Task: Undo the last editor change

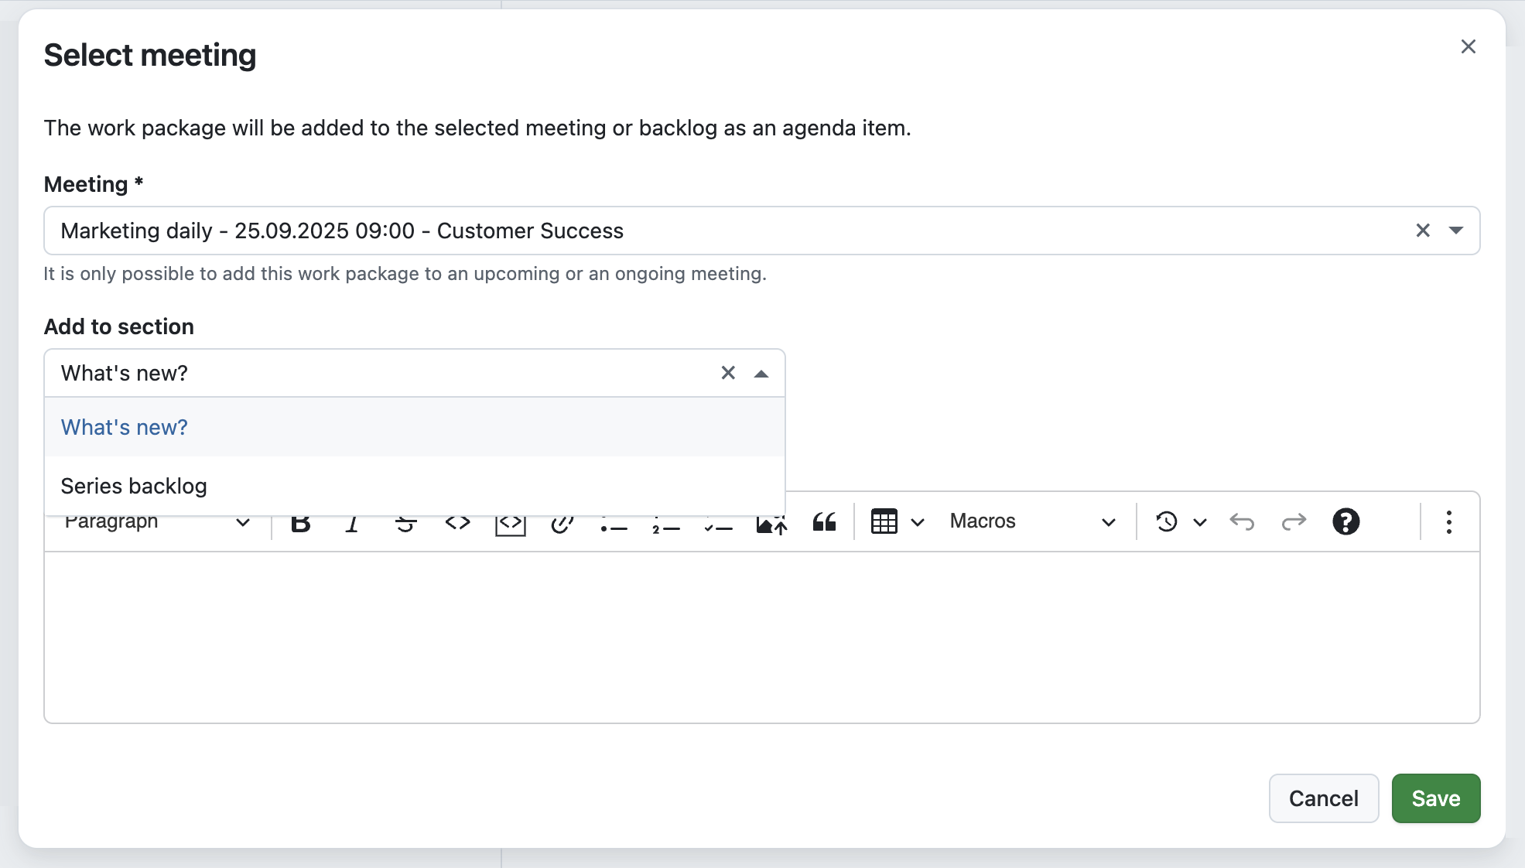Action: [x=1243, y=522]
